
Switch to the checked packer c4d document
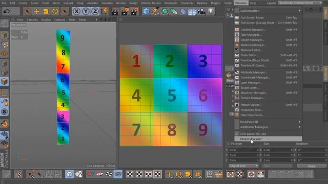click(268, 134)
